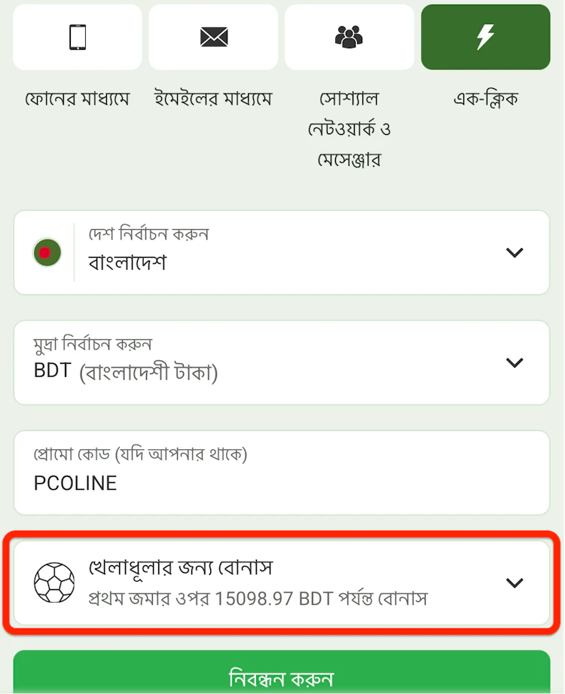Click the one-click lightning bolt icon
Viewport: 565px width, 694px height.
[x=485, y=37]
